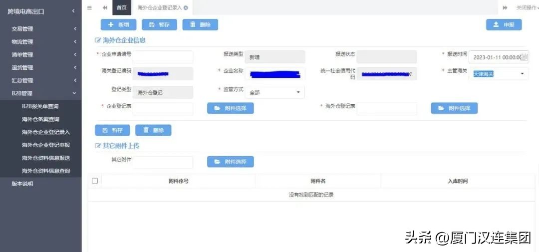Expand 退货管理 menu
The height and width of the screenshot is (252, 539).
(41, 68)
